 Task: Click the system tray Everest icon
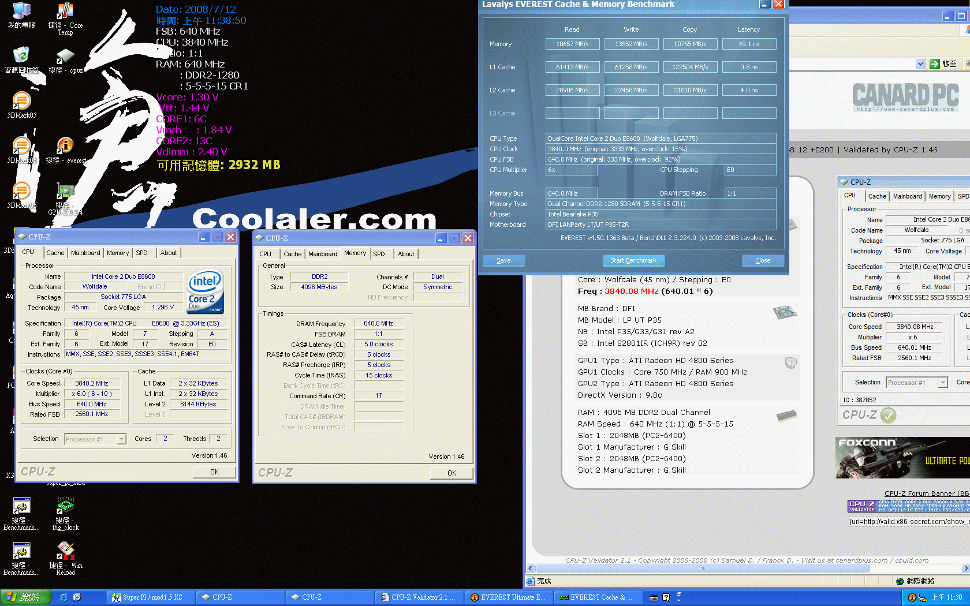(x=912, y=597)
